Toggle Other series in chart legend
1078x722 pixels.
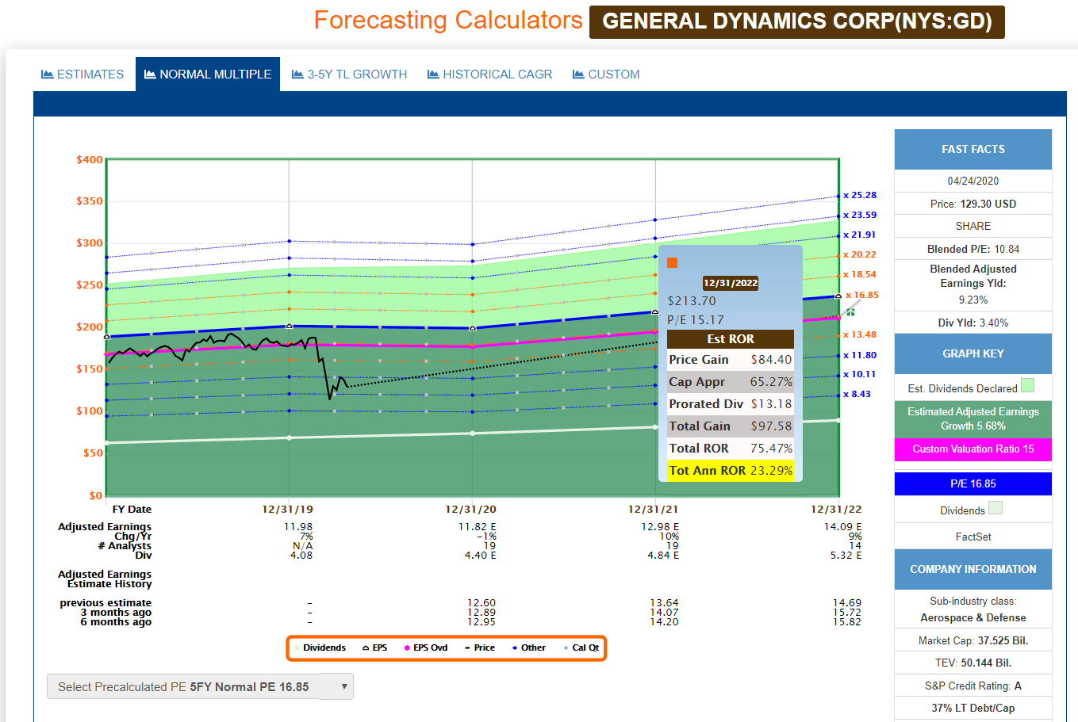tap(528, 648)
